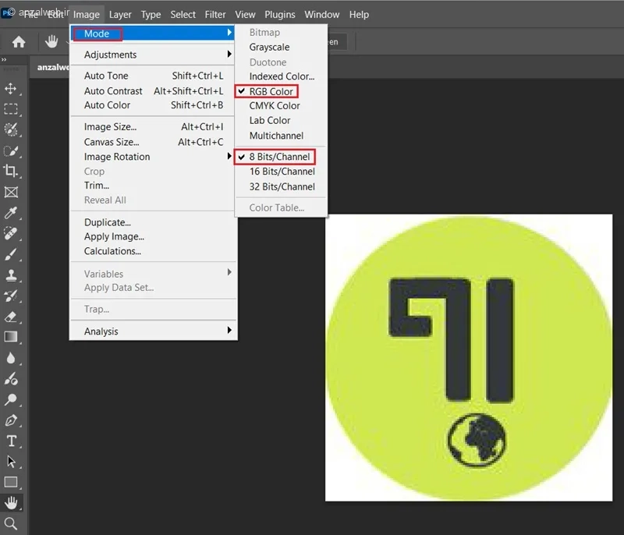Apply Auto Color
This screenshot has width=624, height=535.
(x=153, y=105)
